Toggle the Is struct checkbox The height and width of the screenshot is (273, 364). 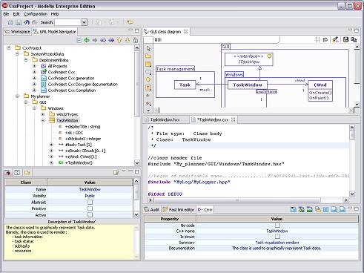pyautogui.click(x=277, y=237)
